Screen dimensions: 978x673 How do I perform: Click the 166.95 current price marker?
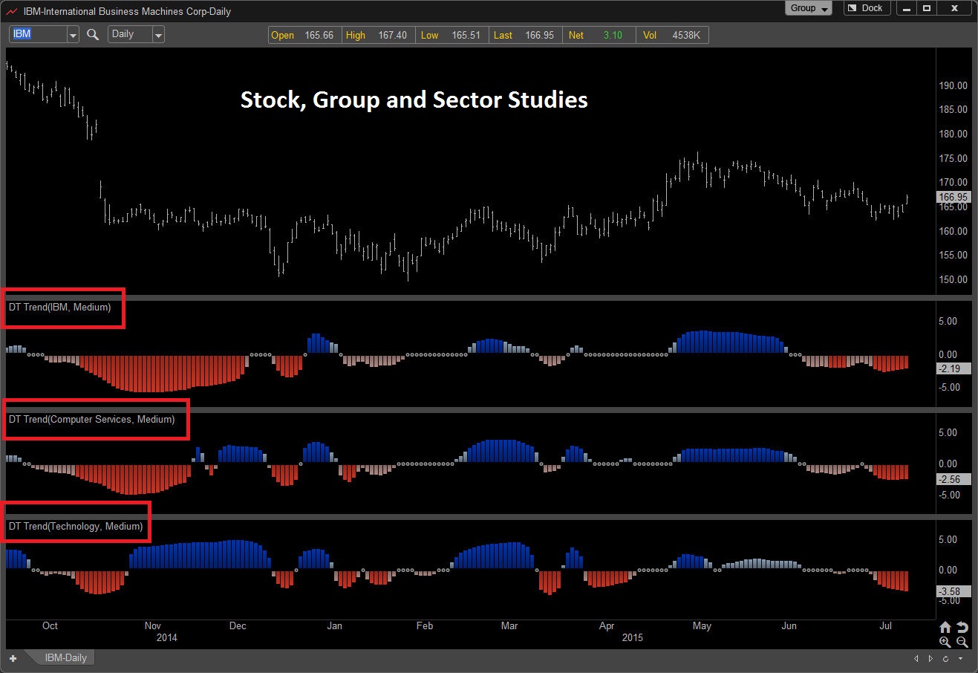(953, 197)
